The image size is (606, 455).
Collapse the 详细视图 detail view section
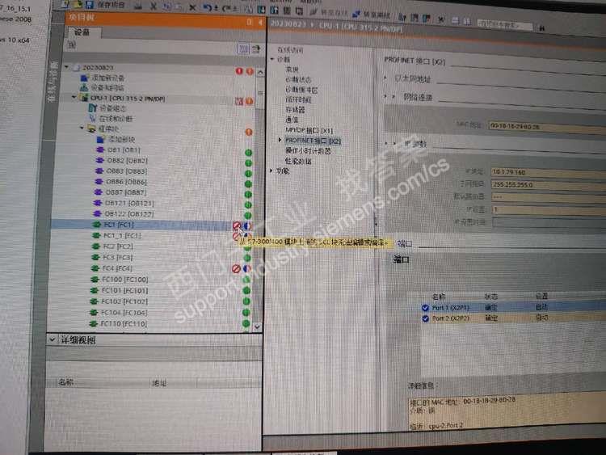point(52,339)
